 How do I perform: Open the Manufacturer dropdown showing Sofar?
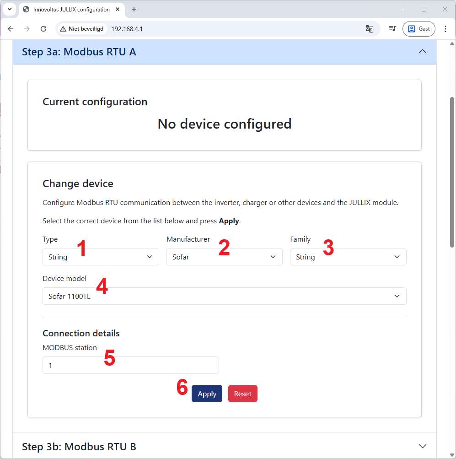pos(224,257)
